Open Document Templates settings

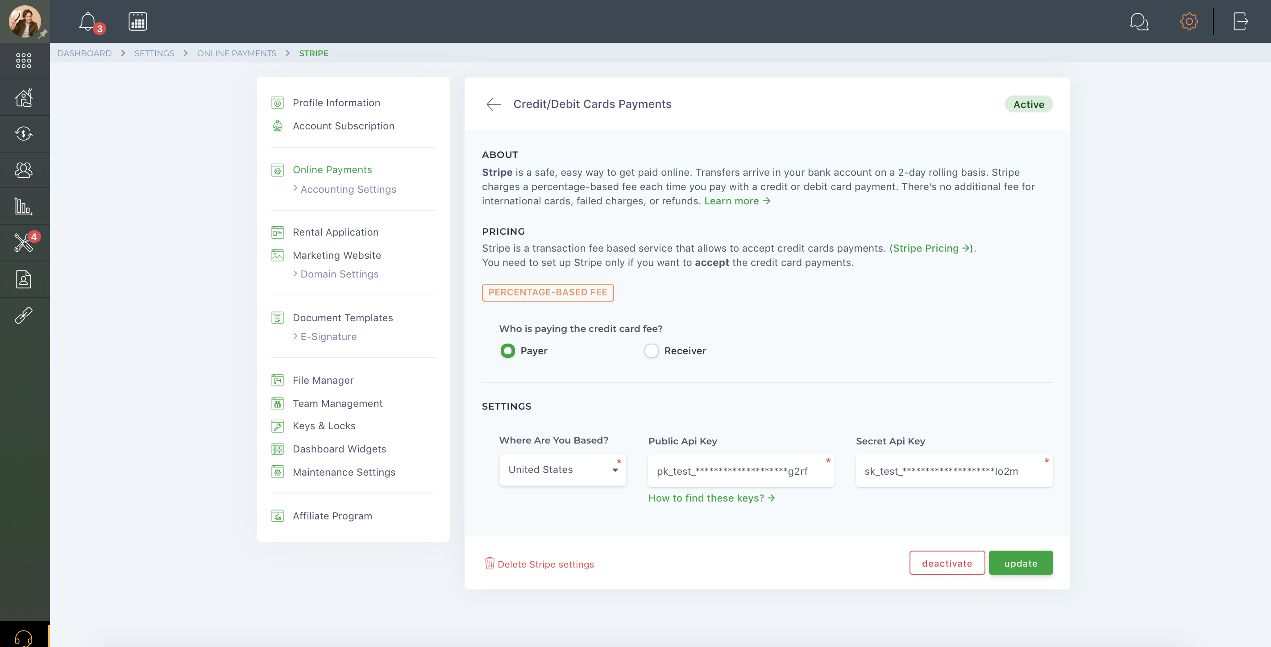point(343,318)
